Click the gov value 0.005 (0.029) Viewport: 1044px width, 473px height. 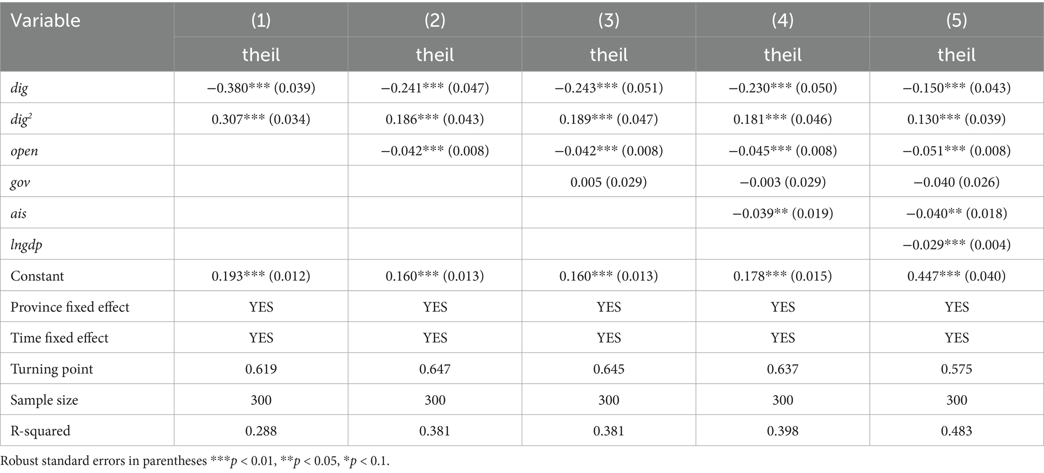click(x=609, y=182)
